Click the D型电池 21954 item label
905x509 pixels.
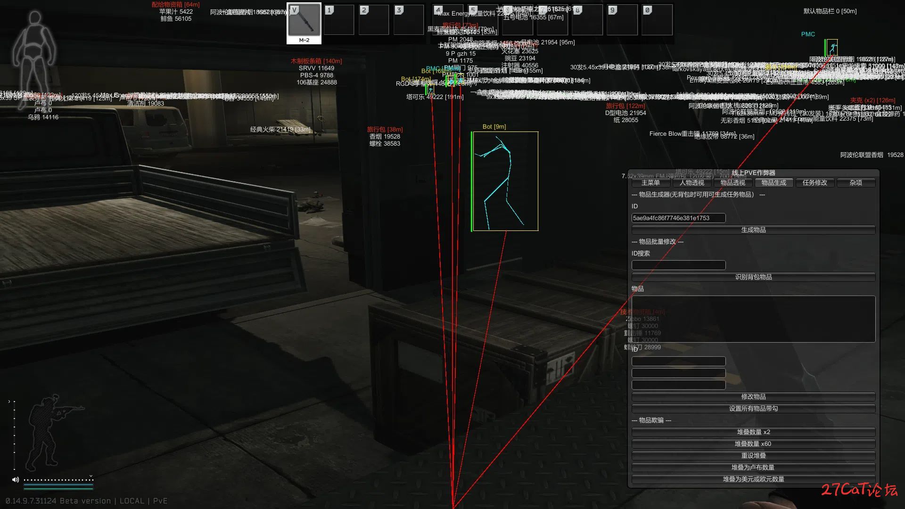pyautogui.click(x=625, y=113)
